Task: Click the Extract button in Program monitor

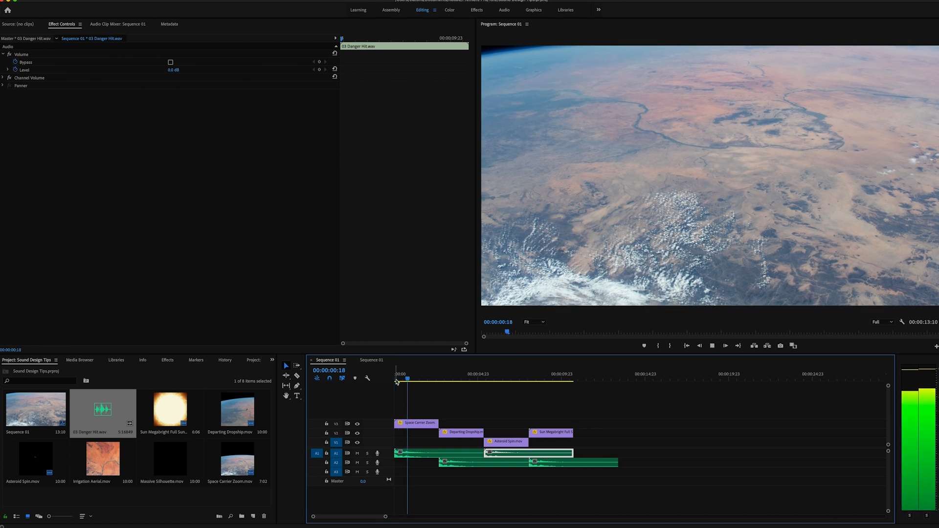Action: pos(767,346)
